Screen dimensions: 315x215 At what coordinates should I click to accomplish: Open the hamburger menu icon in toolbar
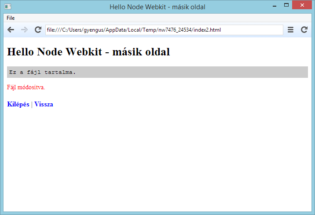point(290,29)
